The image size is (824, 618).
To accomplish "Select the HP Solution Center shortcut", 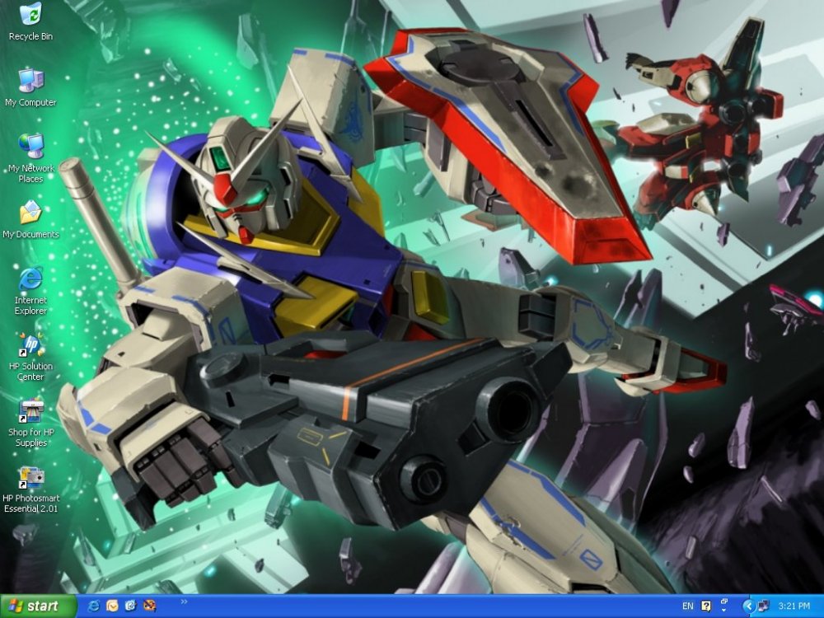I will [x=30, y=357].
